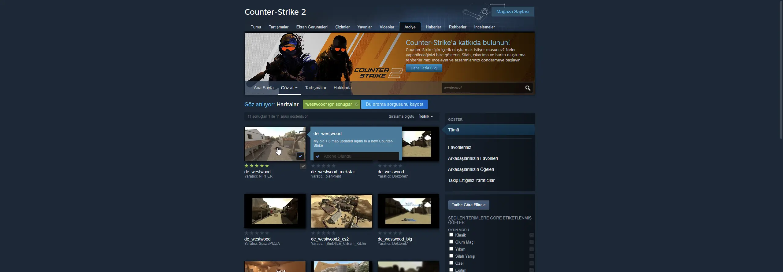Image resolution: width=783 pixels, height=272 pixels.
Task: Open the İlgililik sort dropdown
Action: coord(426,116)
